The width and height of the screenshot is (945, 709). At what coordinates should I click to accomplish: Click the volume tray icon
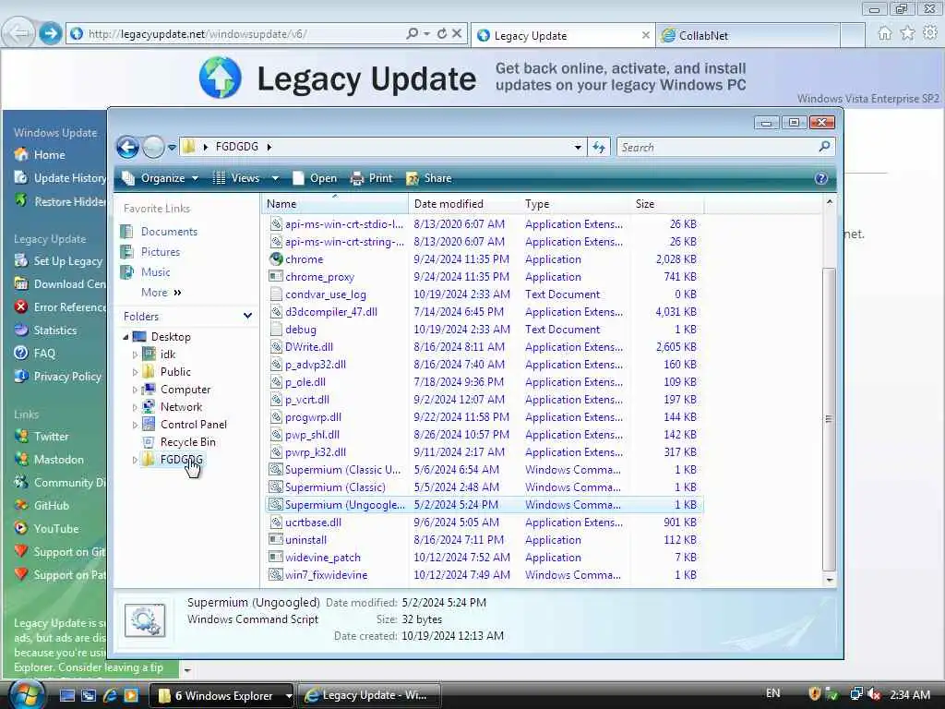click(x=874, y=694)
